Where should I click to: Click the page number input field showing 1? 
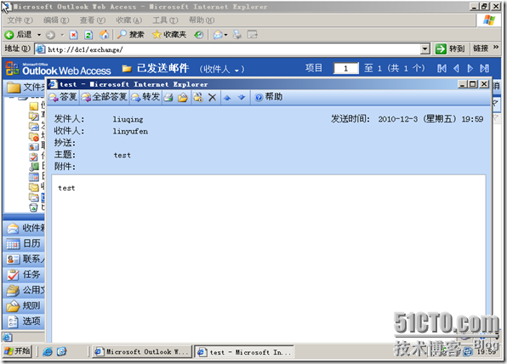click(x=346, y=69)
